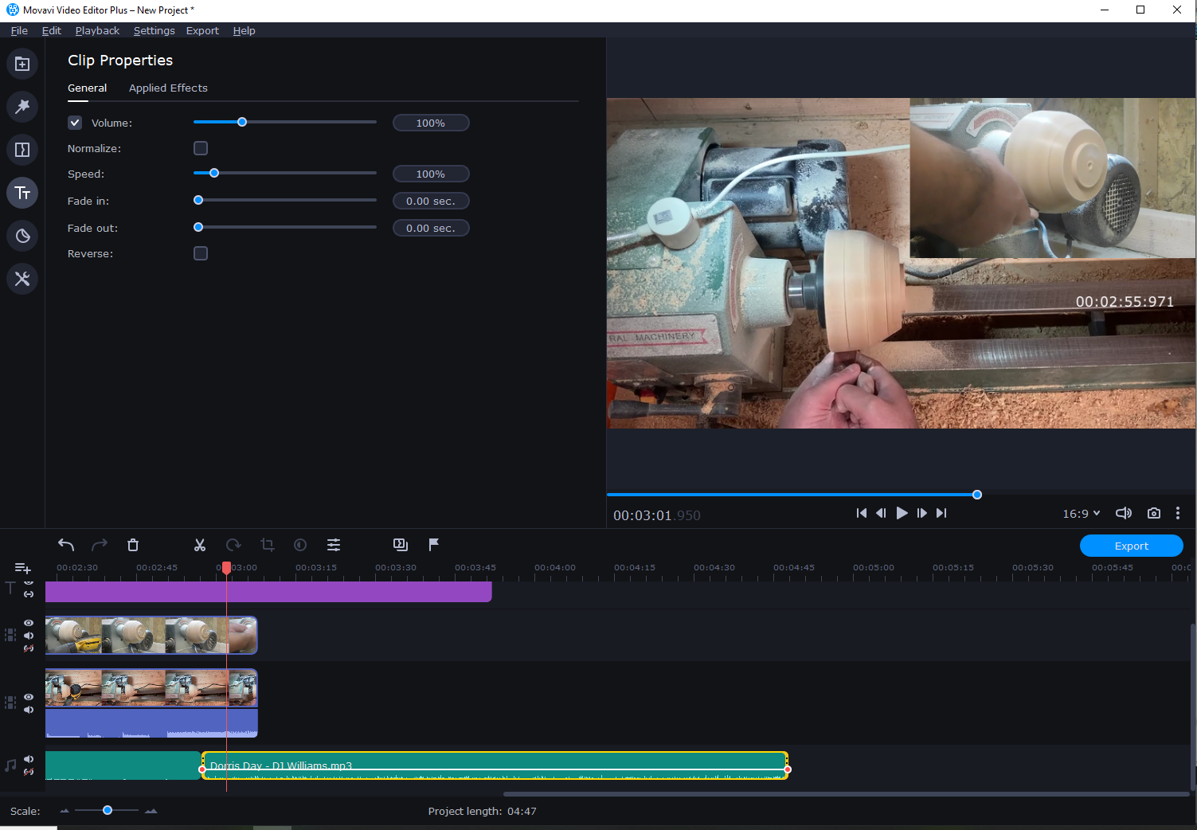Add a marker using the flag icon
This screenshot has width=1197, height=830.
[433, 545]
